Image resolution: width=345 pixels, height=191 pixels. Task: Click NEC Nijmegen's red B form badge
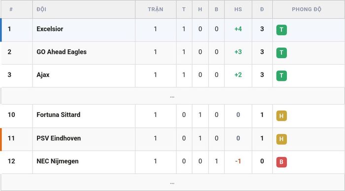pyautogui.click(x=281, y=162)
